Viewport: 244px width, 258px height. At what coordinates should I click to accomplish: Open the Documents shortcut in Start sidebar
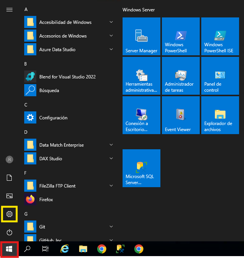click(x=9, y=178)
